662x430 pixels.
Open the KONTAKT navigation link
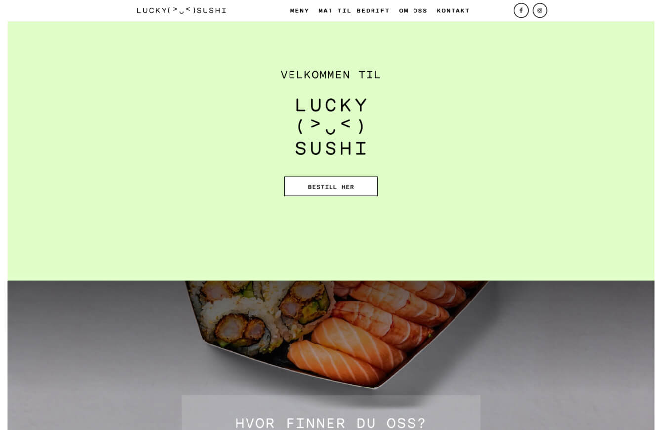click(x=453, y=10)
